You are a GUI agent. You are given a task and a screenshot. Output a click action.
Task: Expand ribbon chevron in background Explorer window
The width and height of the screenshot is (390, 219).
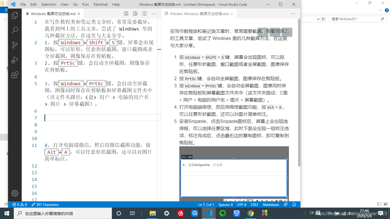380,10
